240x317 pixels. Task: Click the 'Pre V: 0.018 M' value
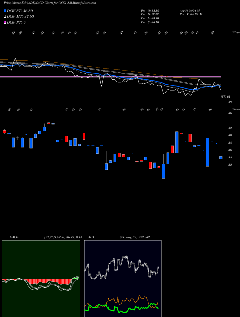pyautogui.click(x=191, y=14)
